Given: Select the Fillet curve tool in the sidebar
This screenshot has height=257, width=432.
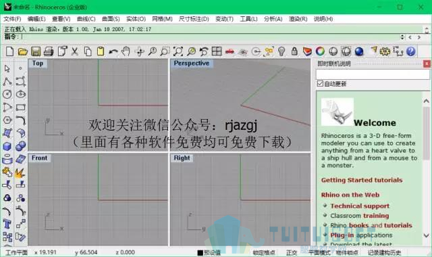Looking at the screenshot, I should point(21,120).
